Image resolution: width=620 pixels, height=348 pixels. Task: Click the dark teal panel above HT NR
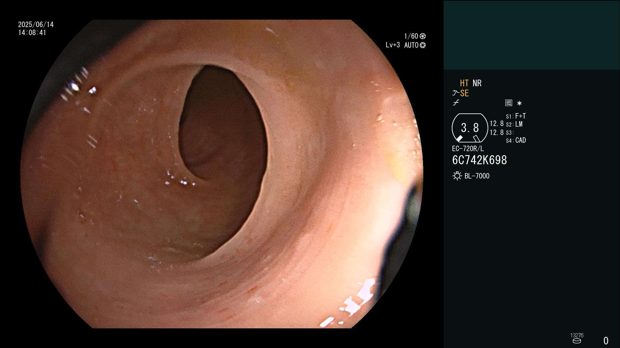coord(532,35)
